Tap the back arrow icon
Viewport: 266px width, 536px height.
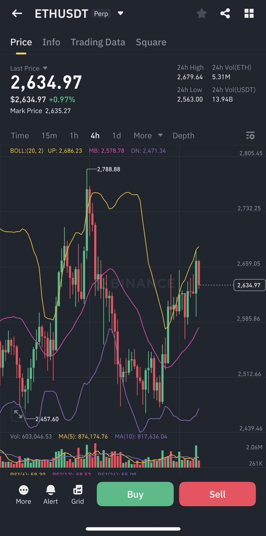tap(17, 13)
